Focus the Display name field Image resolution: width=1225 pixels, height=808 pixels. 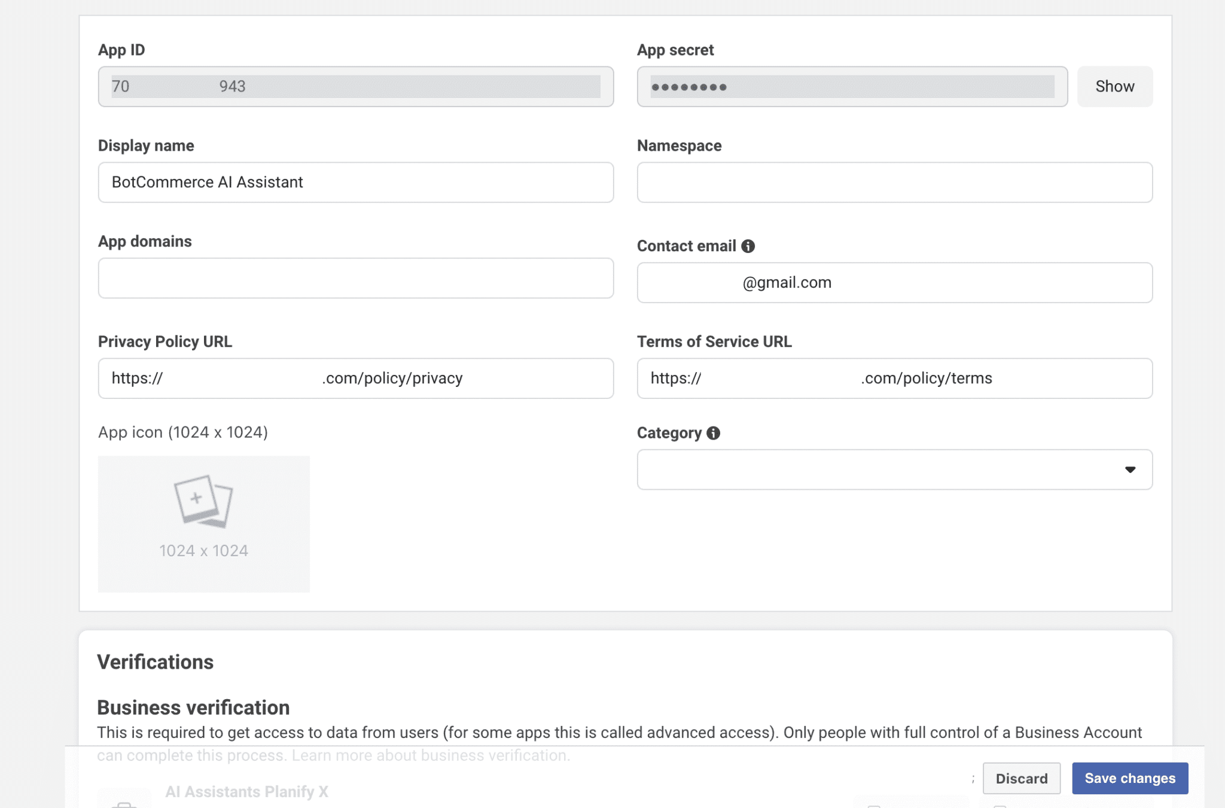356,182
